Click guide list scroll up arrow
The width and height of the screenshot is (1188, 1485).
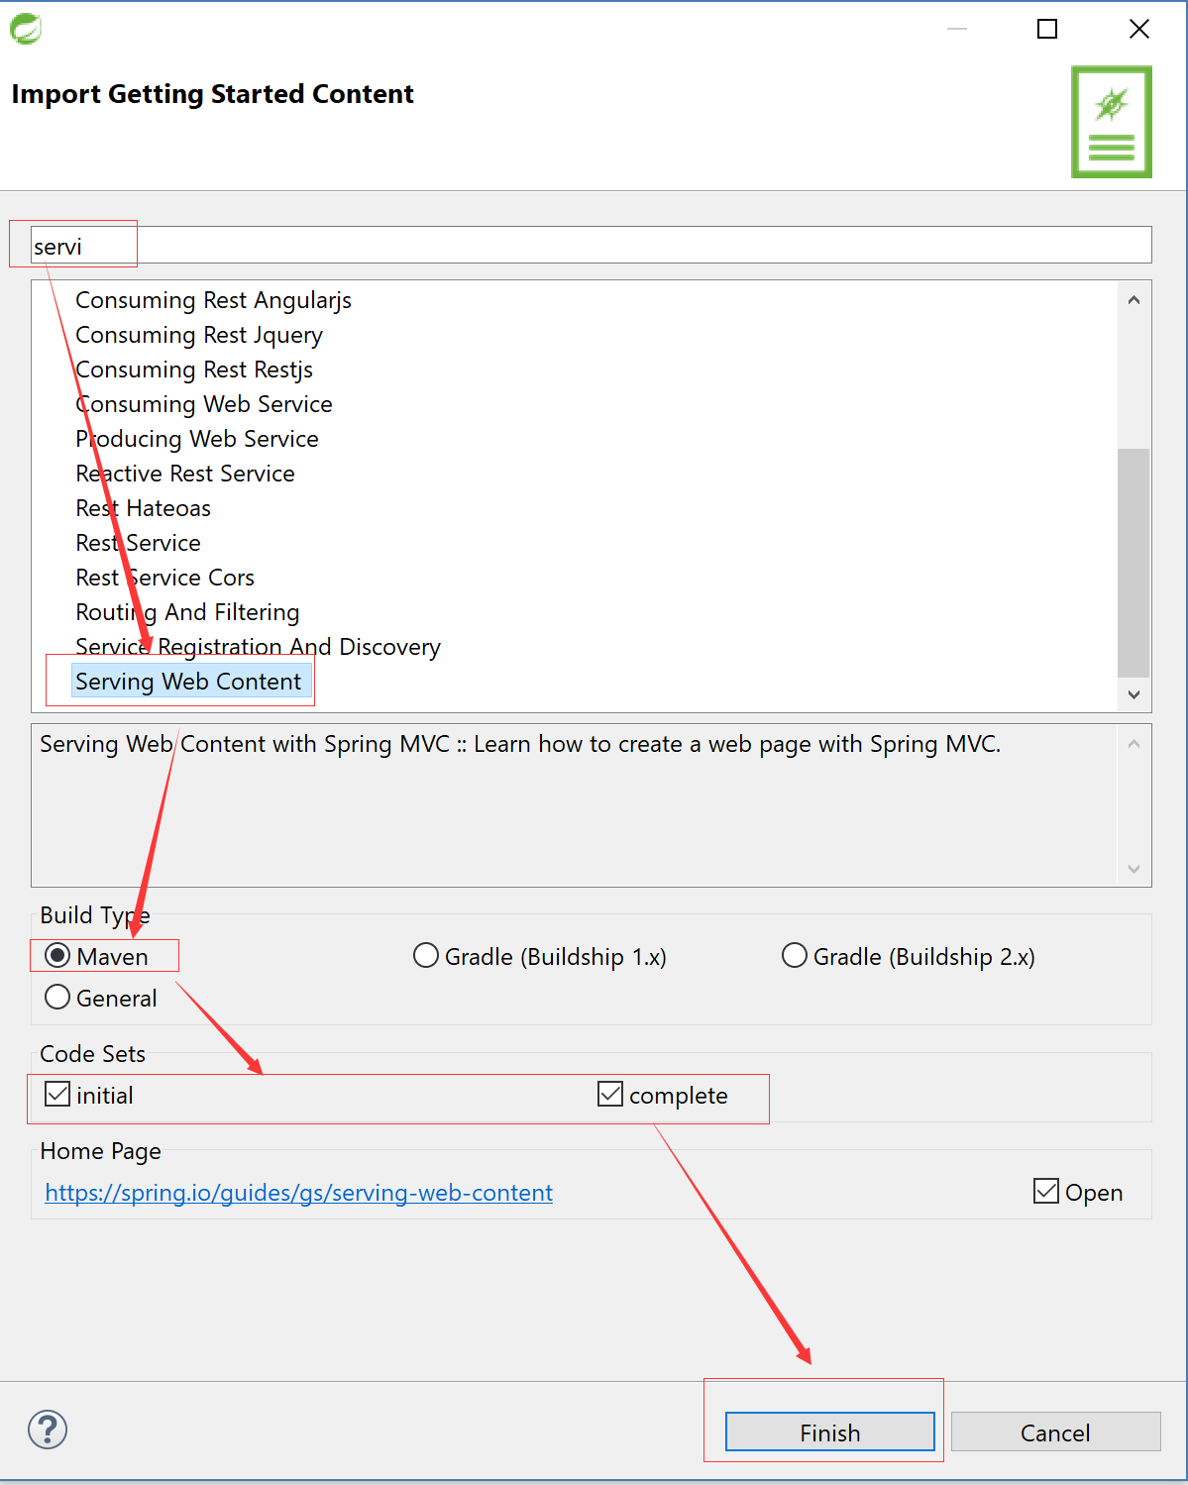coord(1134,300)
